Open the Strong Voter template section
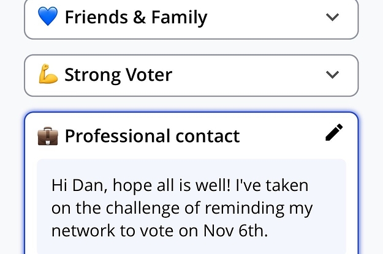Image resolution: width=383 pixels, height=254 pixels. point(191,75)
